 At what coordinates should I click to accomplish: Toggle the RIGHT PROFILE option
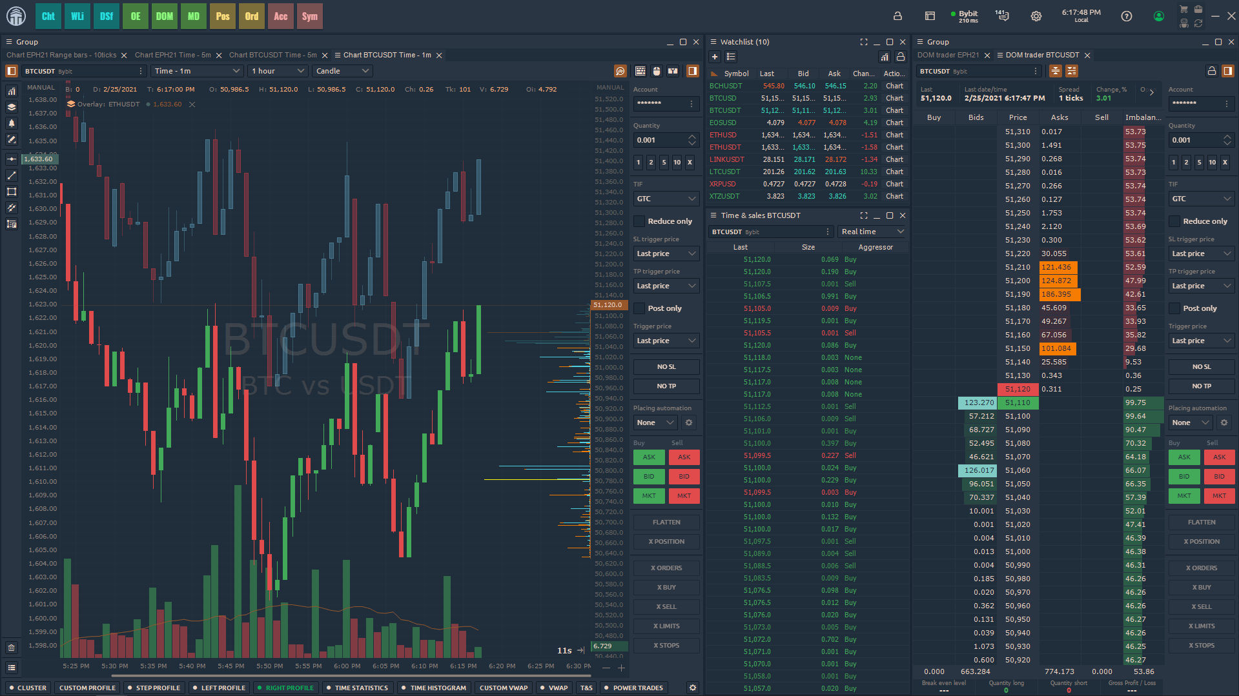click(x=285, y=688)
